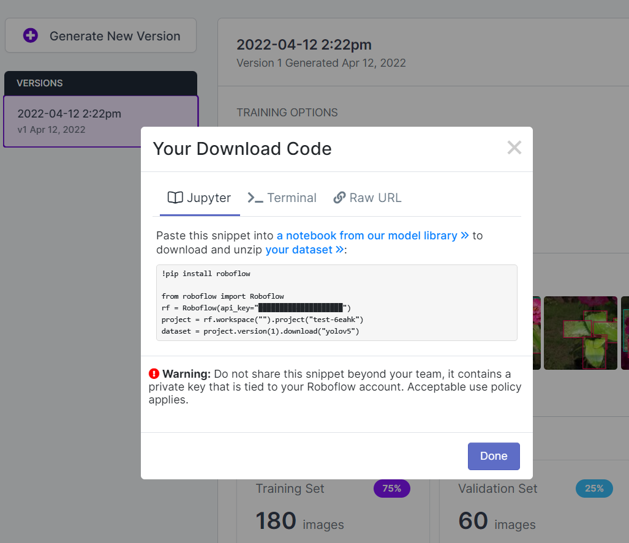Follow the your dataset link

coord(304,249)
